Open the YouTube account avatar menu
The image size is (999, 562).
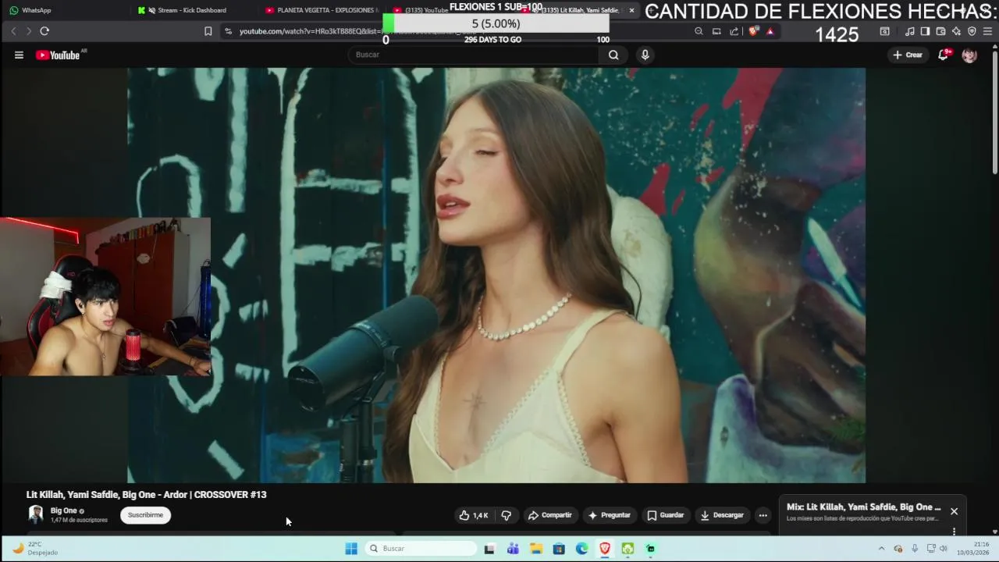pyautogui.click(x=969, y=55)
